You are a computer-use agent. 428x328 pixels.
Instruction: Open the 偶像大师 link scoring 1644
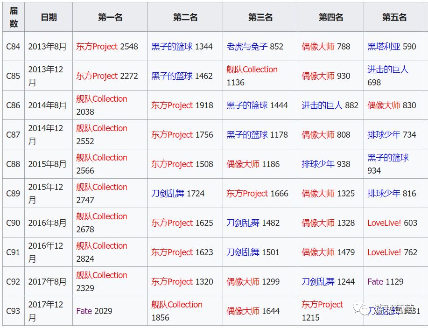pos(243,312)
